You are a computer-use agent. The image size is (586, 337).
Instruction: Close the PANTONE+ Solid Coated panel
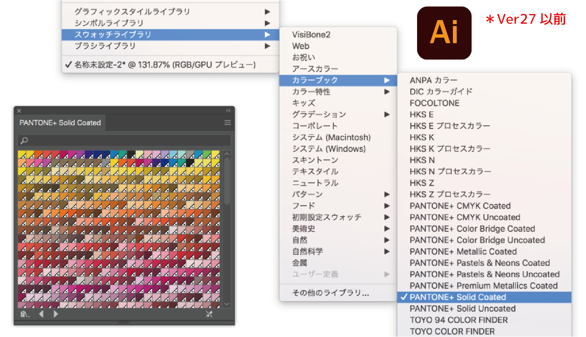[19, 110]
